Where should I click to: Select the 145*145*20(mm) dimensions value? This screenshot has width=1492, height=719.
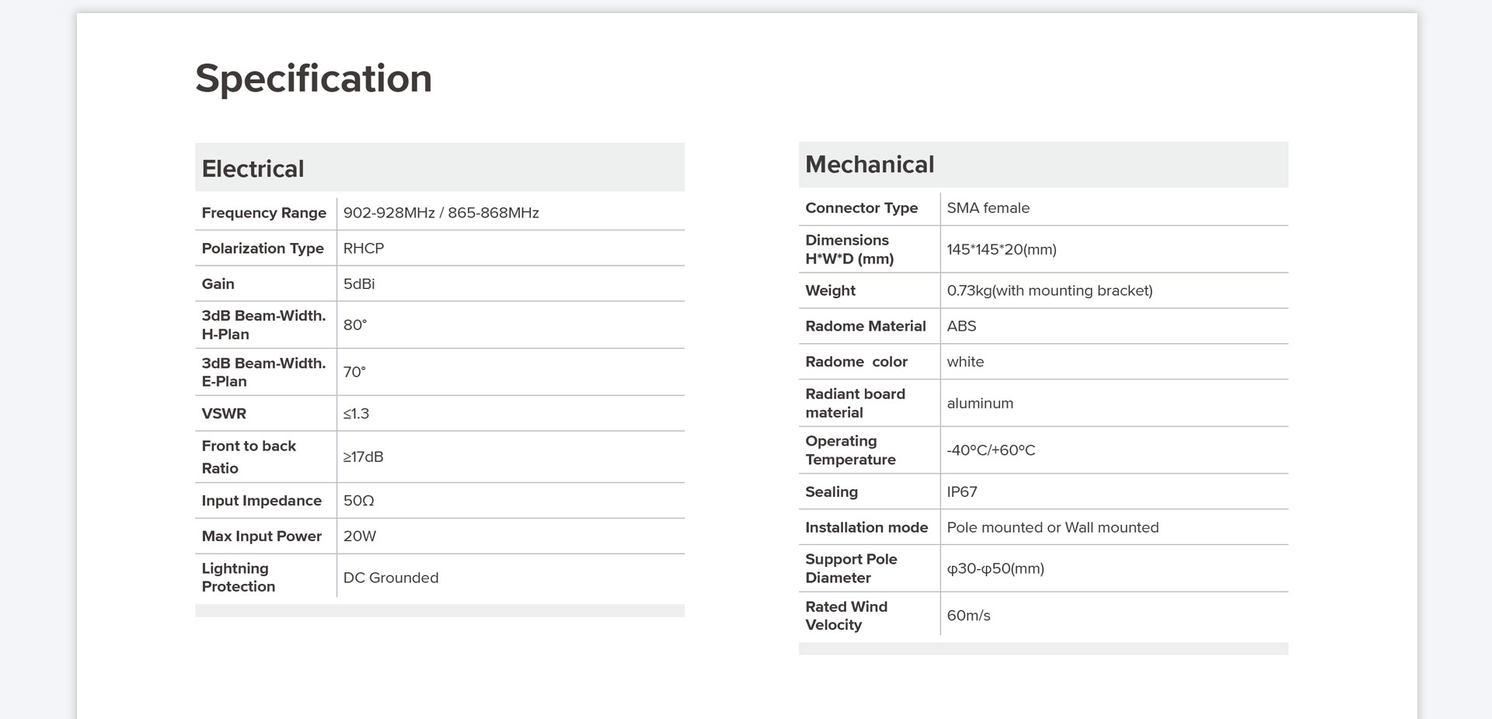(1002, 249)
